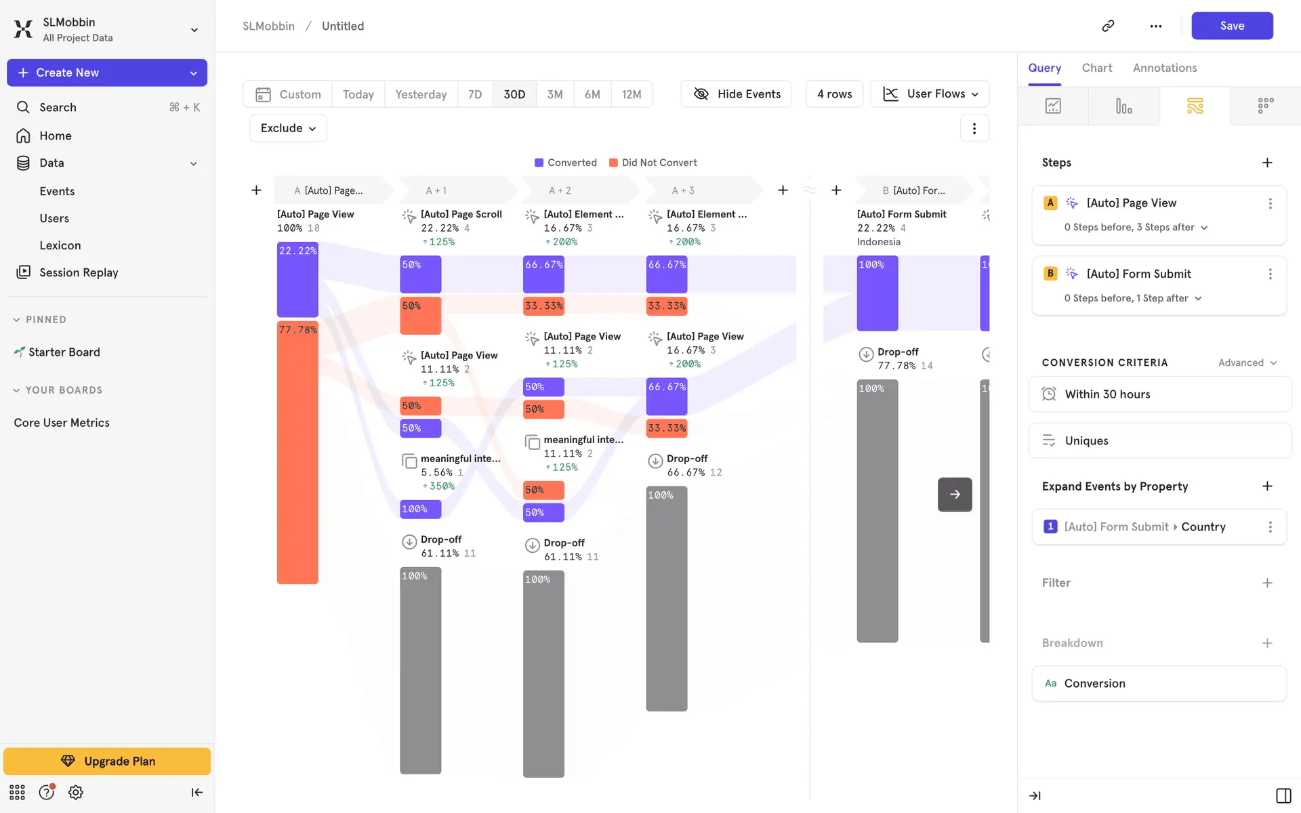Image resolution: width=1301 pixels, height=813 pixels.
Task: Select the 7D date range
Action: point(475,94)
